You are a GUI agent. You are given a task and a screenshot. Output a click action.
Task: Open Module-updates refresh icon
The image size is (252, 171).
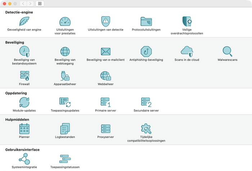24,102
